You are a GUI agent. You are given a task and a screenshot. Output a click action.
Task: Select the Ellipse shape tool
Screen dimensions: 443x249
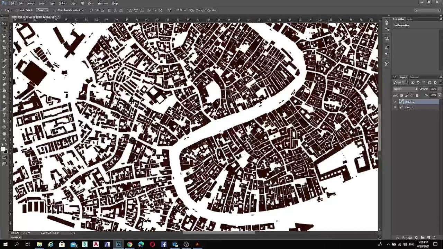[4, 127]
